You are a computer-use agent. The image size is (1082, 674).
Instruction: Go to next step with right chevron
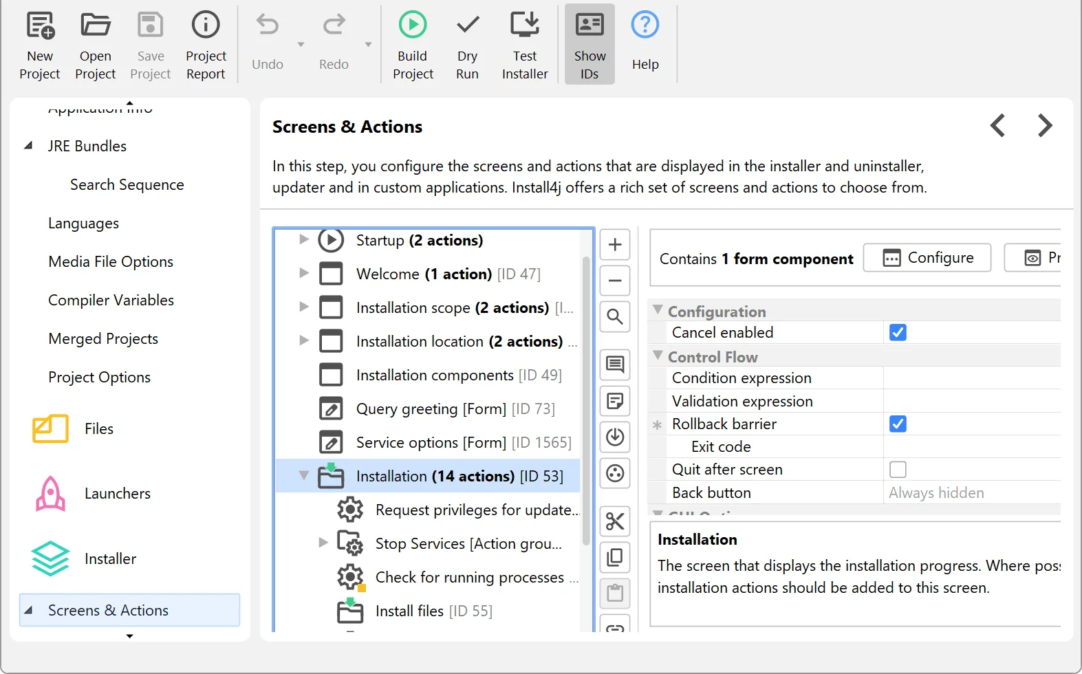(x=1045, y=126)
